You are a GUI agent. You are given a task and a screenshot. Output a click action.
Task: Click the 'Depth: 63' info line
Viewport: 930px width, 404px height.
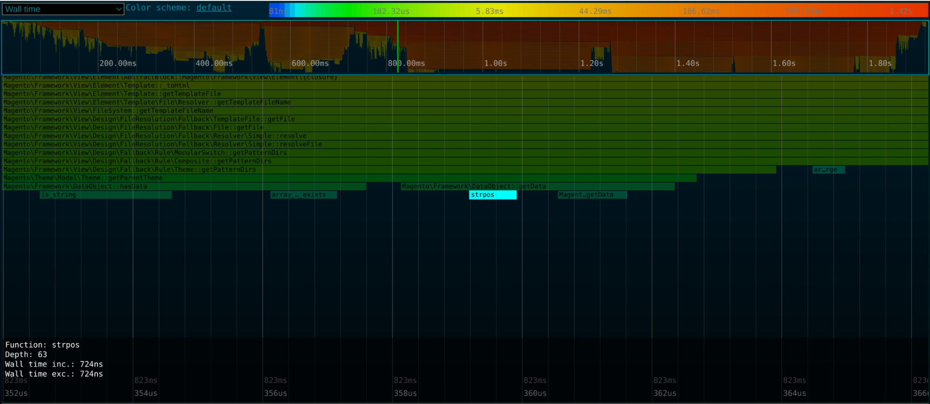26,355
